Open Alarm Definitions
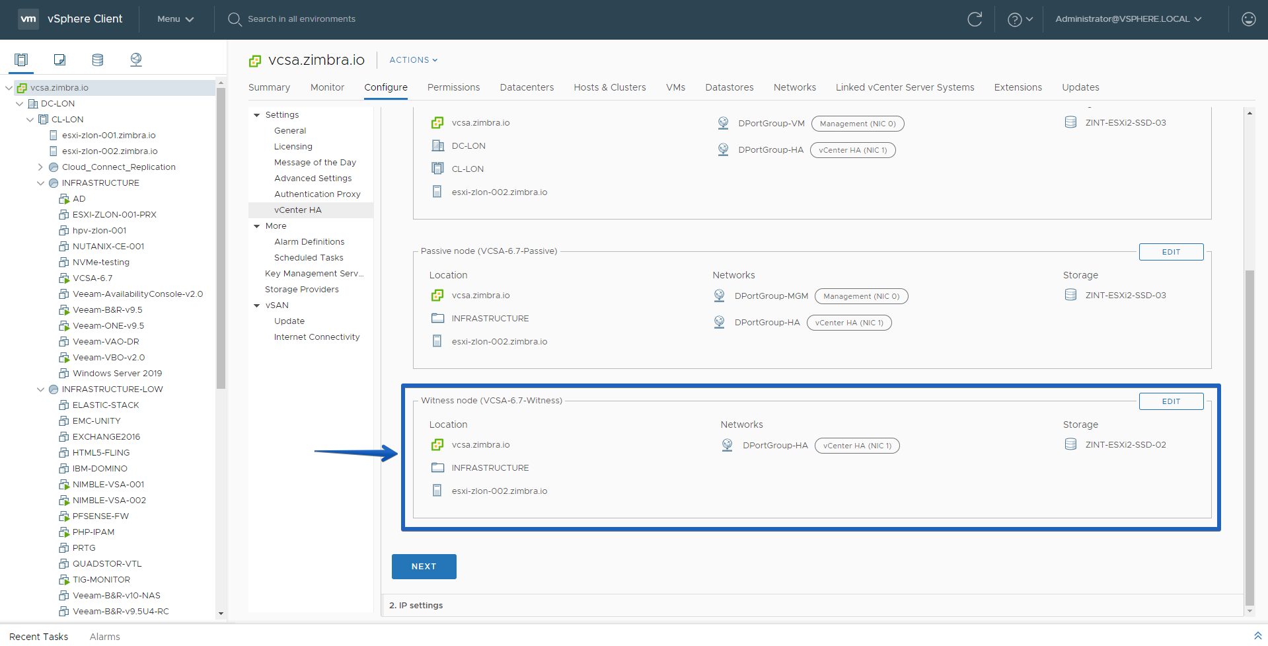Image resolution: width=1268 pixels, height=646 pixels. click(309, 242)
